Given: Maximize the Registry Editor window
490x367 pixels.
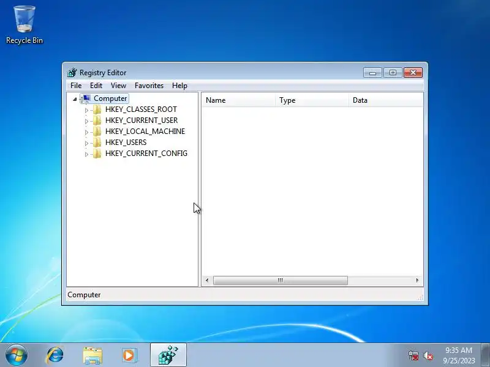Looking at the screenshot, I should tap(393, 73).
